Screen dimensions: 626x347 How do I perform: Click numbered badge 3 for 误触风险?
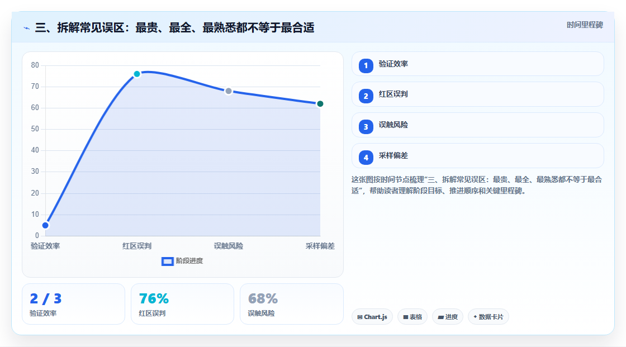(x=366, y=127)
